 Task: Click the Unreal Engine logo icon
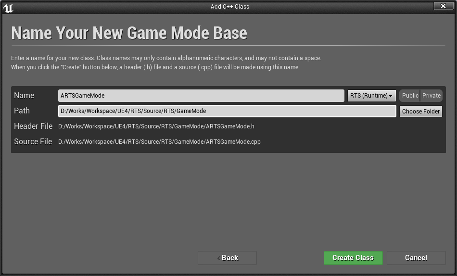tap(8, 8)
